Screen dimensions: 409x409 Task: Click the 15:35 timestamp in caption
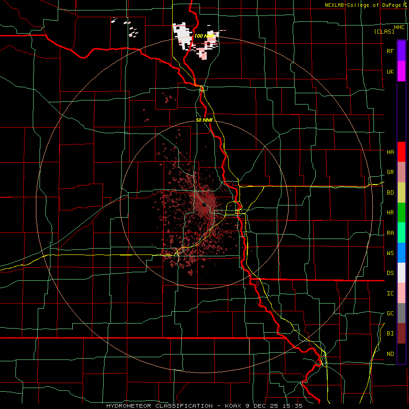click(x=293, y=406)
